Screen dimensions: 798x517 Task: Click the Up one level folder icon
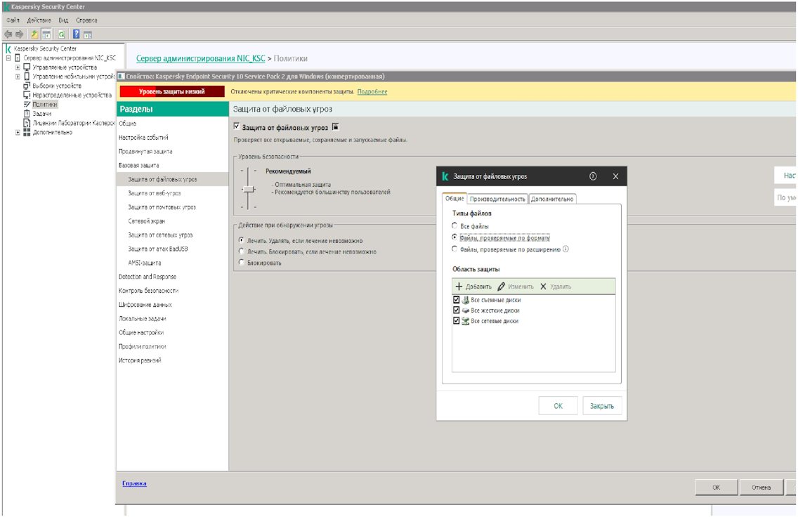click(34, 34)
